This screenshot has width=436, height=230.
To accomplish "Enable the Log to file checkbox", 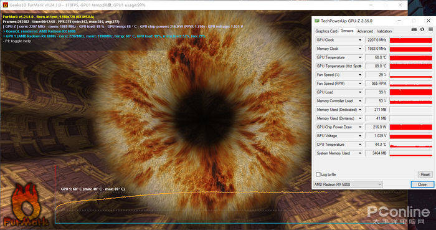I will 318,175.
